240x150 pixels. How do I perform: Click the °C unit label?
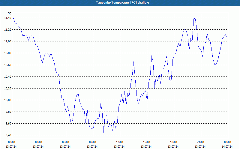click(10, 13)
